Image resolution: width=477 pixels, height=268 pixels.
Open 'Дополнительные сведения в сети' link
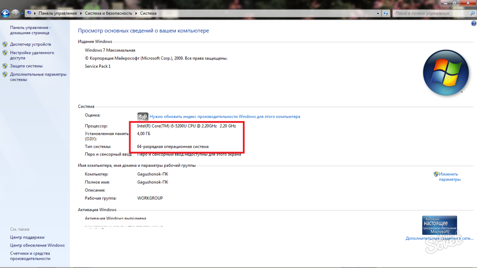tap(439, 239)
